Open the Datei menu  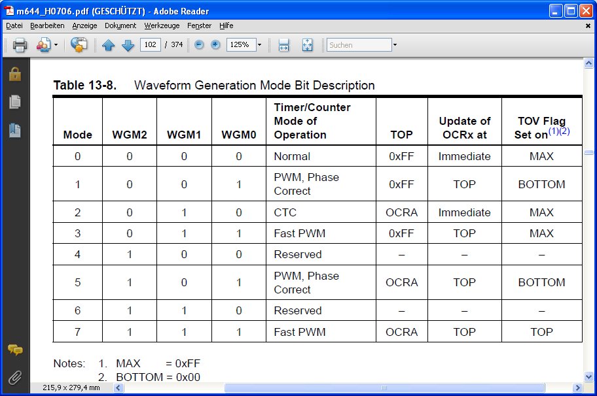click(14, 25)
